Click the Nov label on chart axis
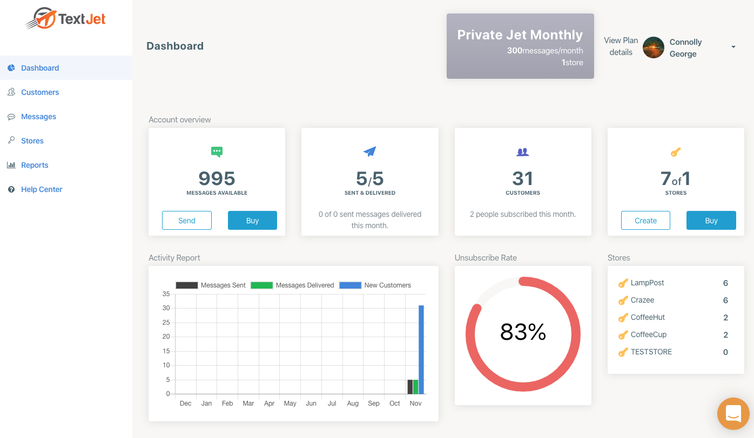 click(415, 403)
